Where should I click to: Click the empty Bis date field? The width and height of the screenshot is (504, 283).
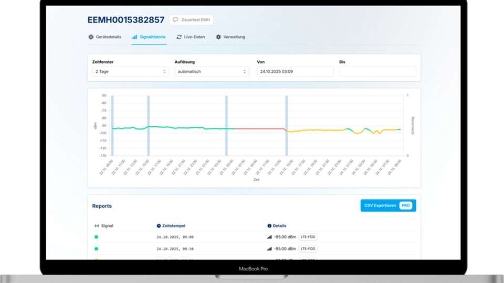click(377, 72)
